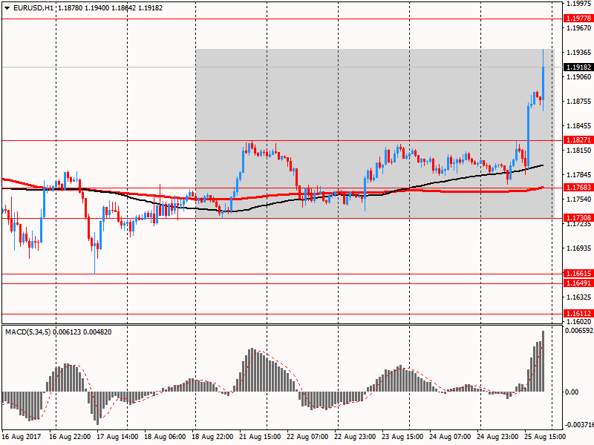Screen dimensions: 594x445
Task: Click the 25 Aug 15:00 time label
Action: point(545,437)
